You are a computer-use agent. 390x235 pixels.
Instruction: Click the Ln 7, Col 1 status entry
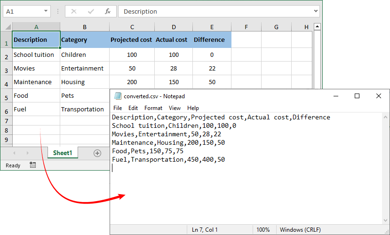click(x=205, y=229)
